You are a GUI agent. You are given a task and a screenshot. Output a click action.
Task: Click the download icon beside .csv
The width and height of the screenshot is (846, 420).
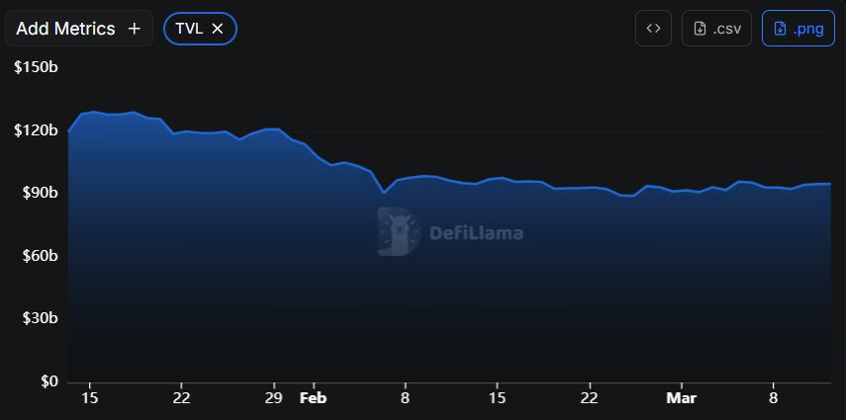coord(700,29)
